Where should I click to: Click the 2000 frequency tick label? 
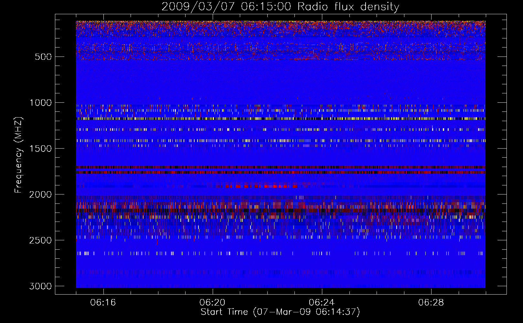[x=40, y=194]
